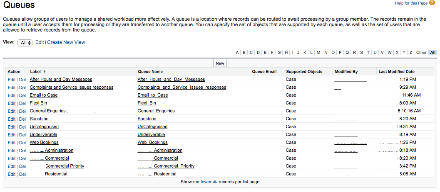
Task: Sort by Label column arrow
Action: [45, 72]
